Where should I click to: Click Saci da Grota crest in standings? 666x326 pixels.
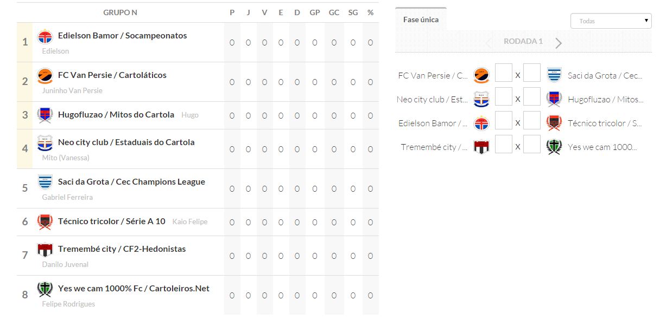pos(45,182)
